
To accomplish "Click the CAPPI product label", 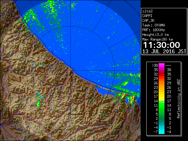I will 147,16.
